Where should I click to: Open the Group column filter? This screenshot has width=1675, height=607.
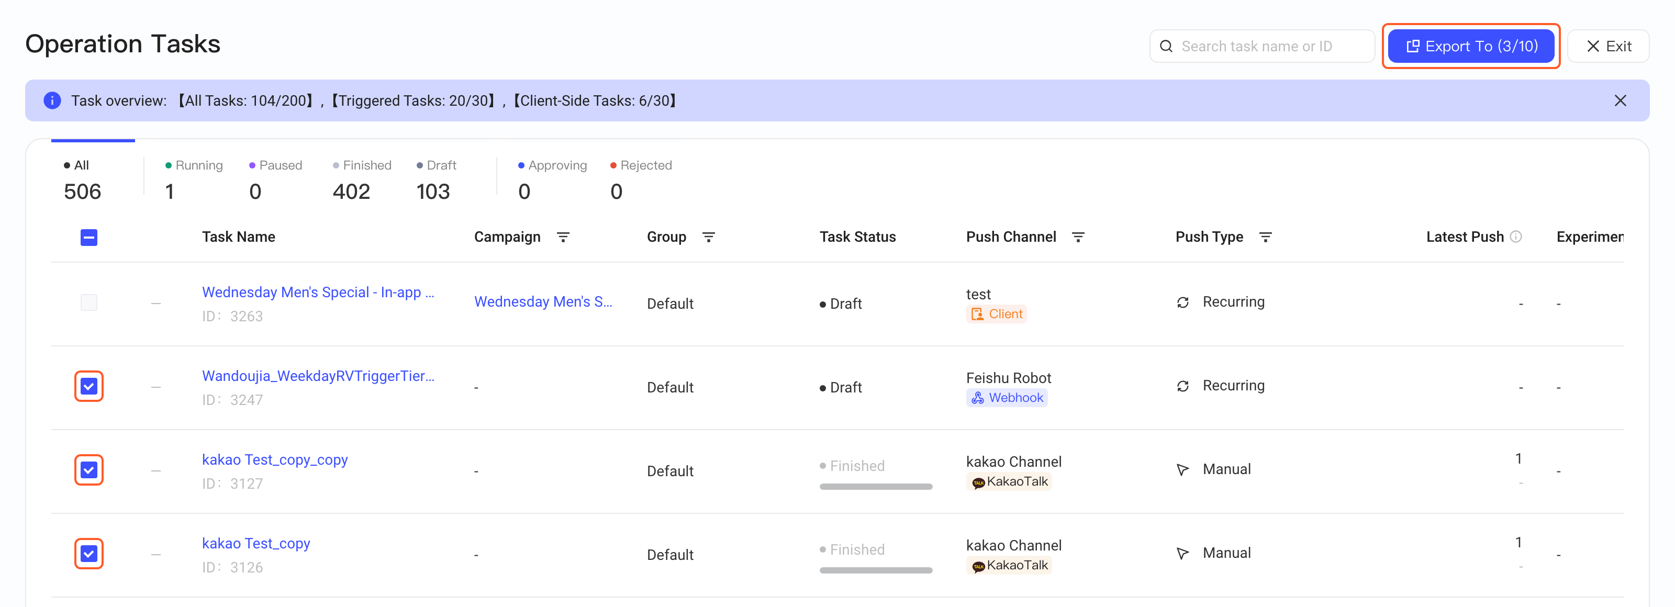tap(709, 237)
